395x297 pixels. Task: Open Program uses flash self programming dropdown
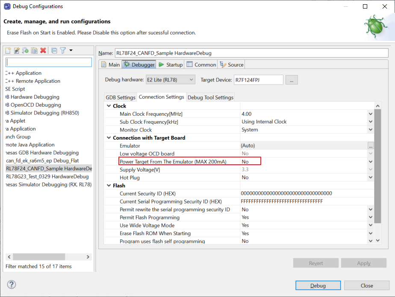pos(370,241)
